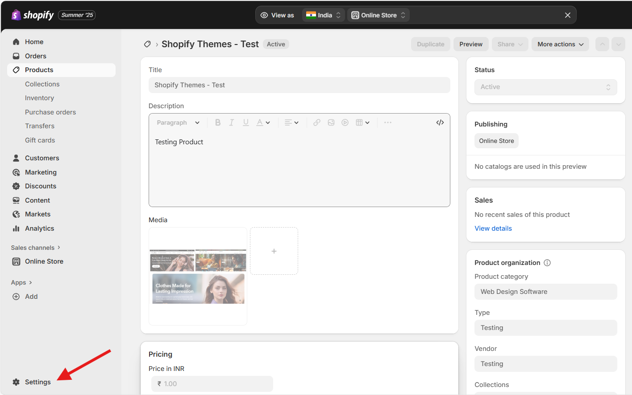
Task: Click the Analytics bar chart icon
Action: tap(16, 228)
